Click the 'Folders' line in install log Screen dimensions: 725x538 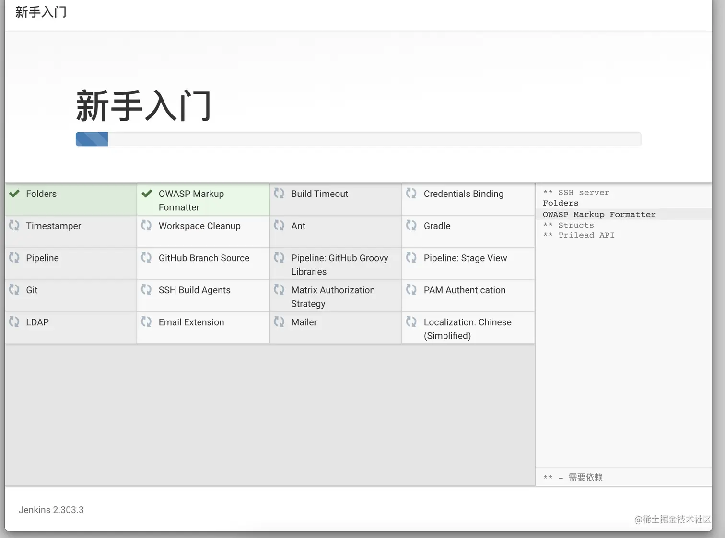point(561,203)
